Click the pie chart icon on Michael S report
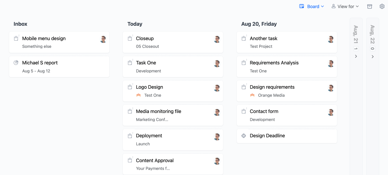The width and height of the screenshot is (388, 175). tap(16, 63)
